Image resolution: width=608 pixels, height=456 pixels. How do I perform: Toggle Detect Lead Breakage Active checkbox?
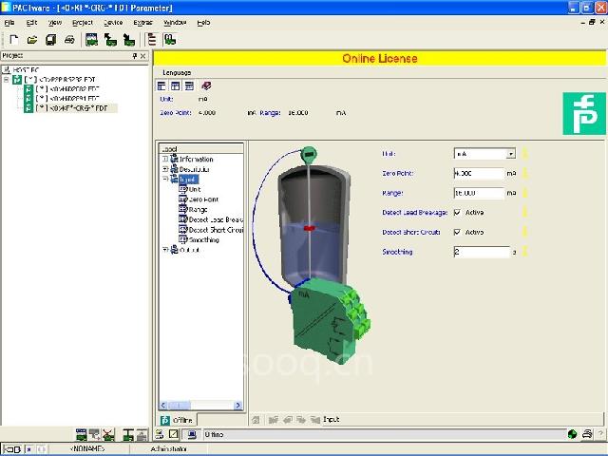pos(458,212)
